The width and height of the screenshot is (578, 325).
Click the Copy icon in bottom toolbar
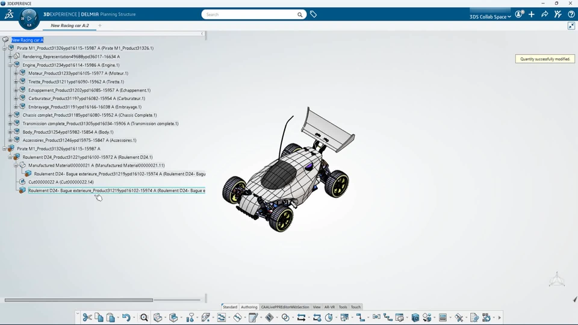click(99, 317)
